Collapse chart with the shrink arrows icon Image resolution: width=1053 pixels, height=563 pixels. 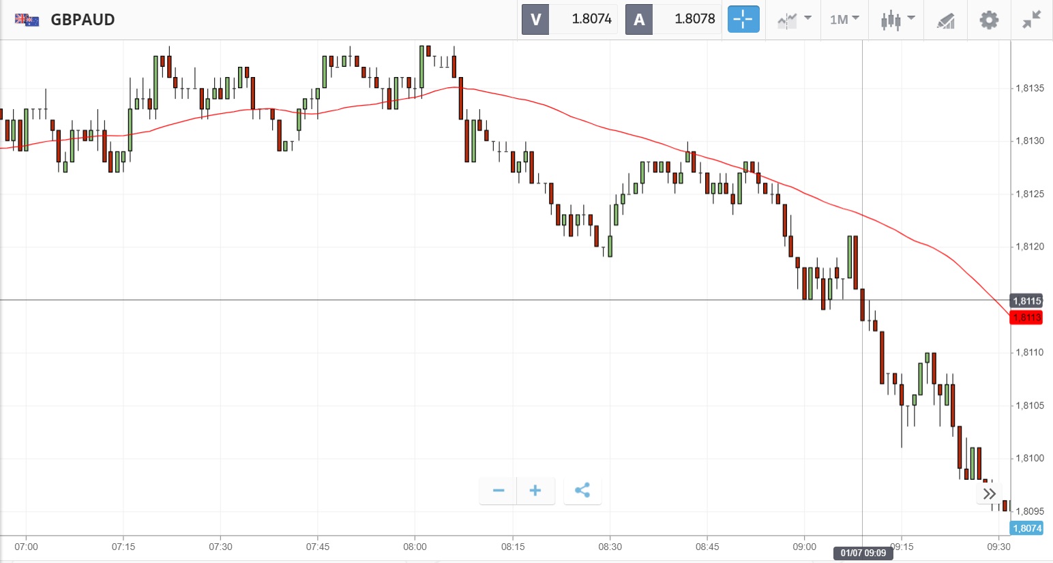click(1032, 20)
